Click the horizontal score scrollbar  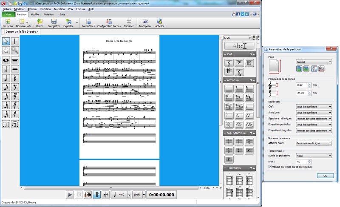click(x=111, y=188)
